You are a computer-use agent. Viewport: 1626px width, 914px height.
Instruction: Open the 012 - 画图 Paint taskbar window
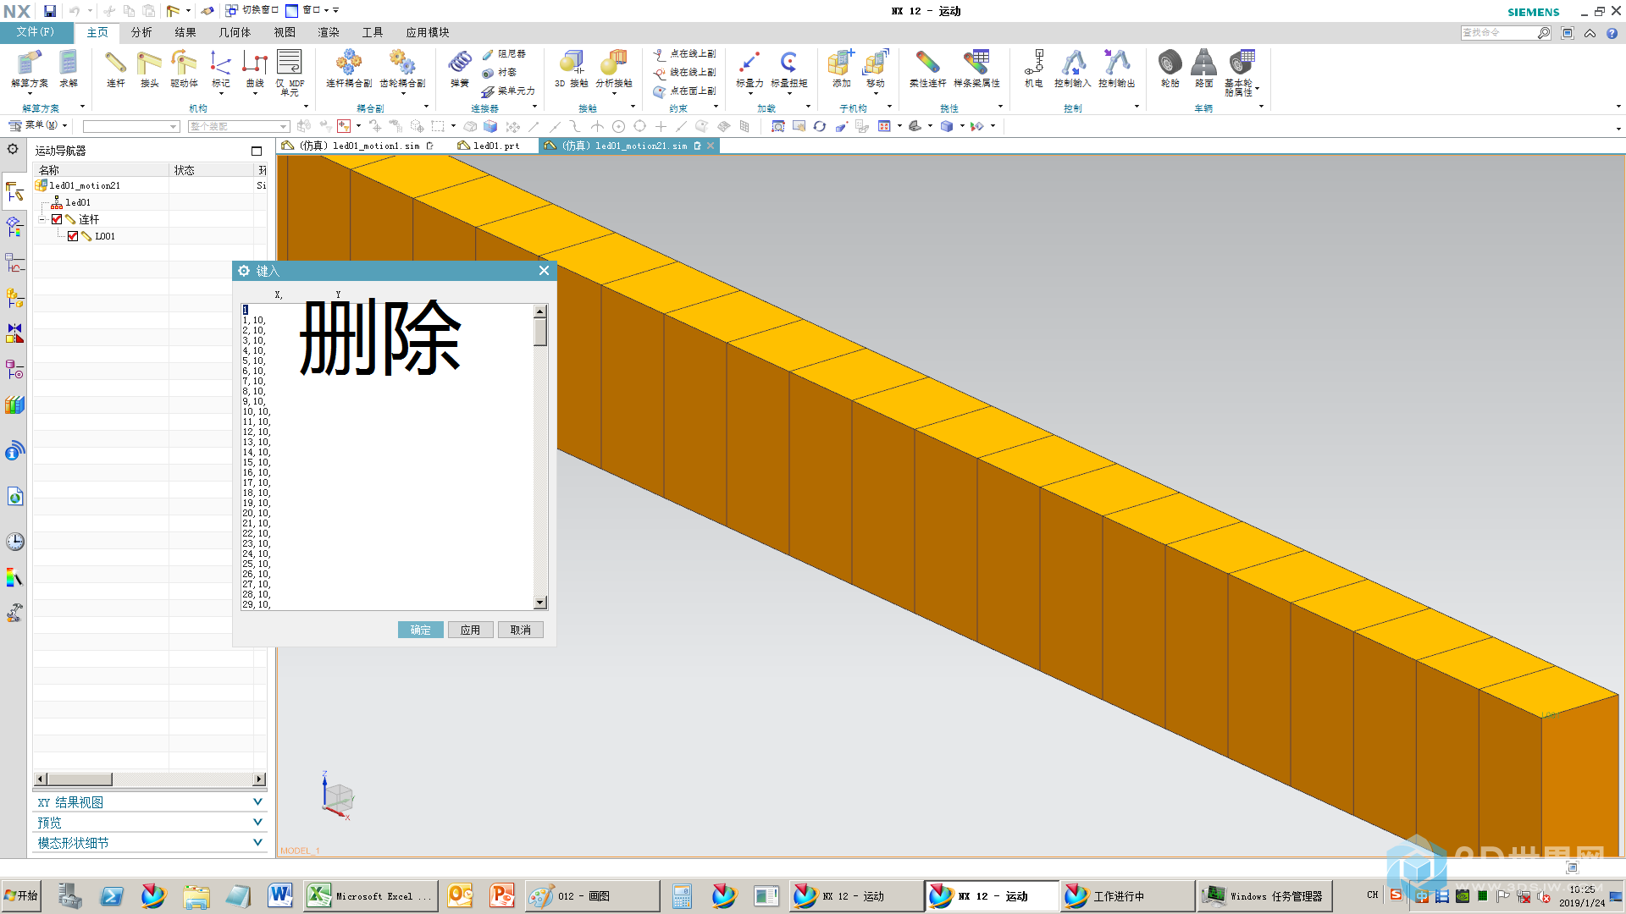tap(593, 896)
